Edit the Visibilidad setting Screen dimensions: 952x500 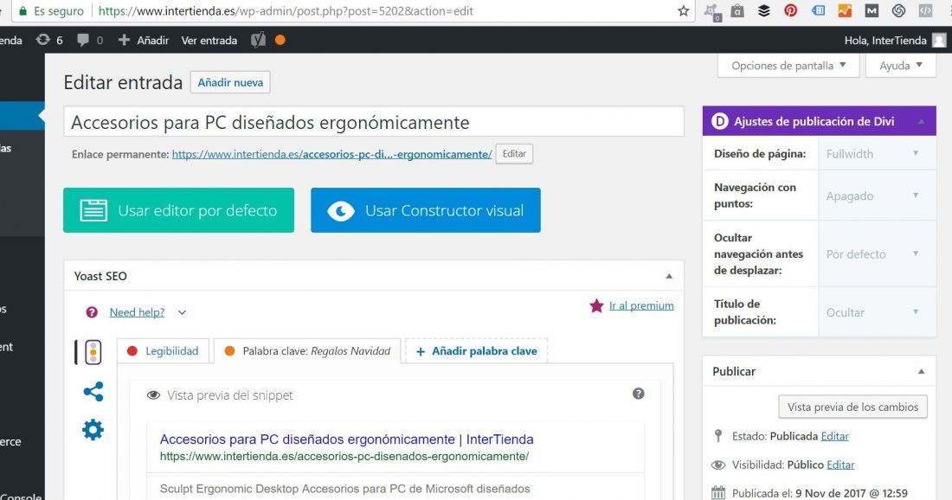click(x=840, y=465)
